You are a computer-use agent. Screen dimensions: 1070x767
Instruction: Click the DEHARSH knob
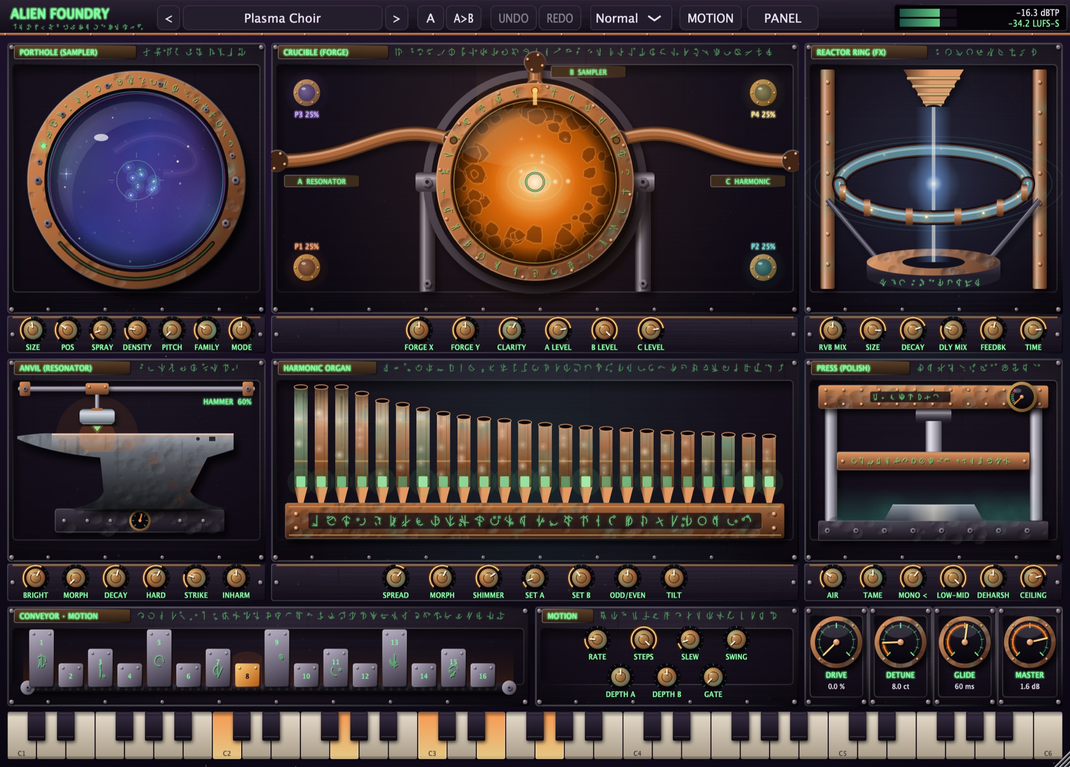coord(993,578)
